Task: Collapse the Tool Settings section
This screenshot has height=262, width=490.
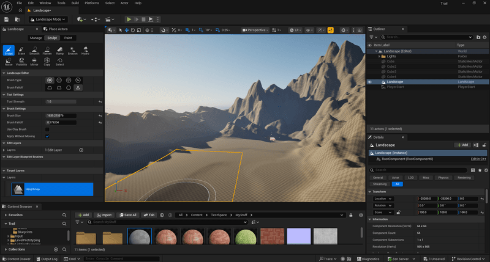Action: (x=4, y=95)
